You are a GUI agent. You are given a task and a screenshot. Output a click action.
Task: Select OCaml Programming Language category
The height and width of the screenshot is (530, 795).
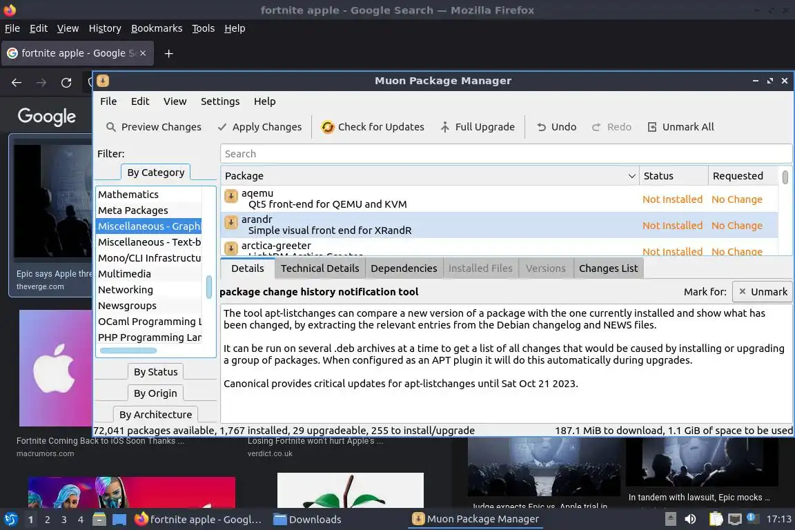click(148, 322)
